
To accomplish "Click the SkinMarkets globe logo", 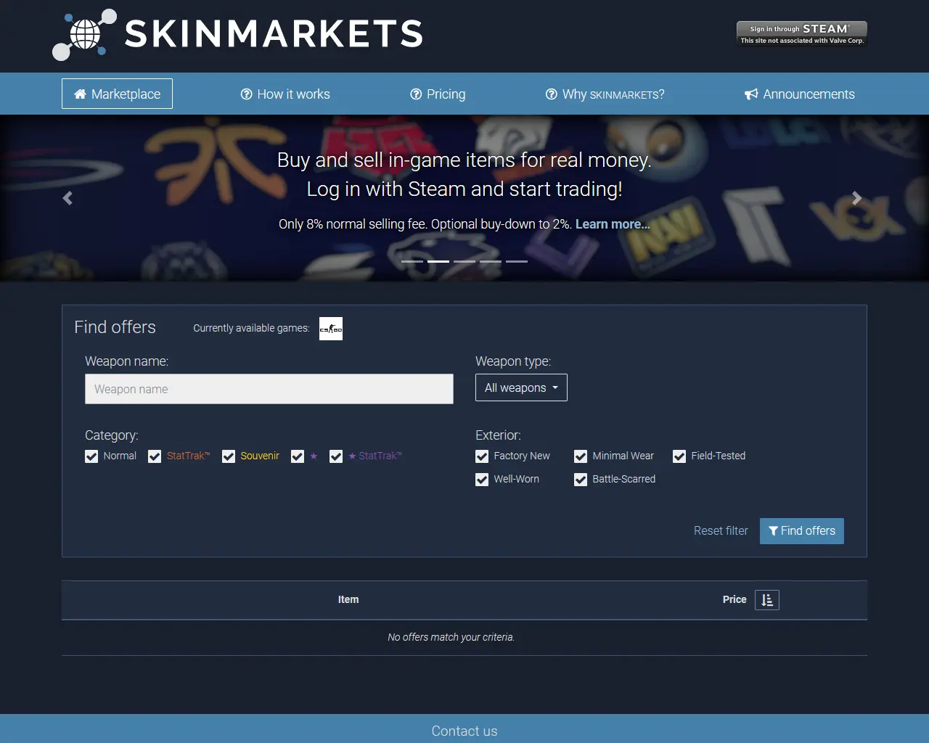I will [85, 34].
